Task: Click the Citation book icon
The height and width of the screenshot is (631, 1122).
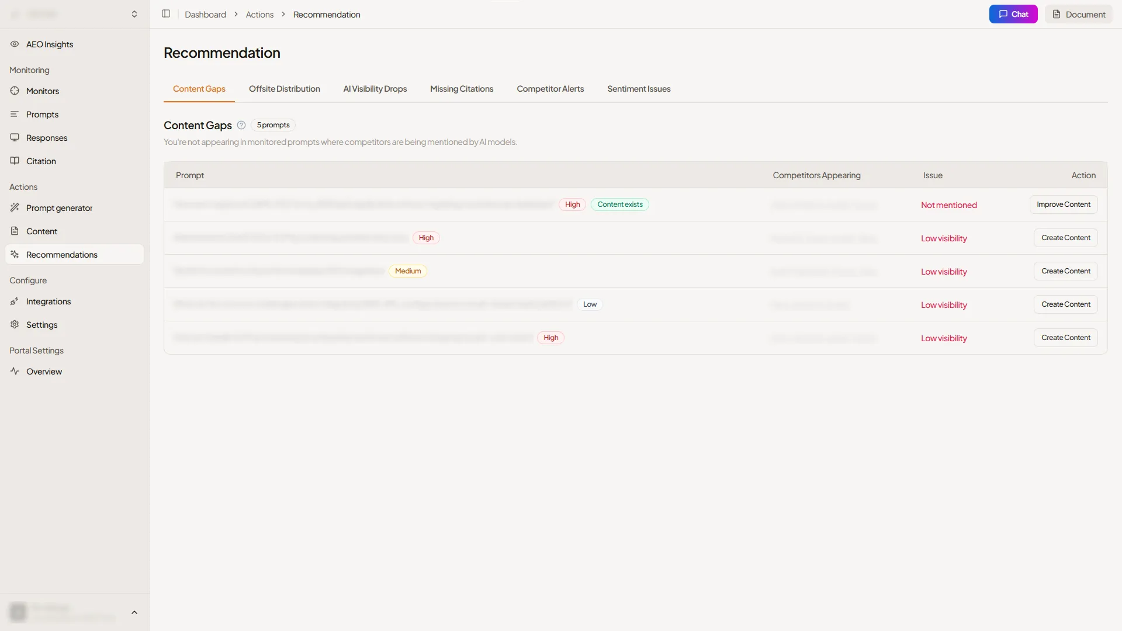Action: click(15, 161)
